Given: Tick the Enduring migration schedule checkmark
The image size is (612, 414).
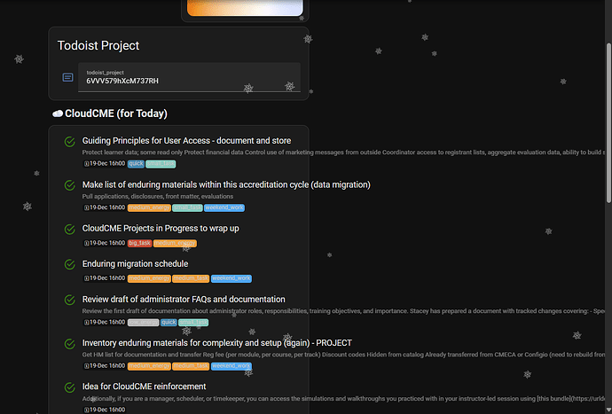Looking at the screenshot, I should coord(69,264).
